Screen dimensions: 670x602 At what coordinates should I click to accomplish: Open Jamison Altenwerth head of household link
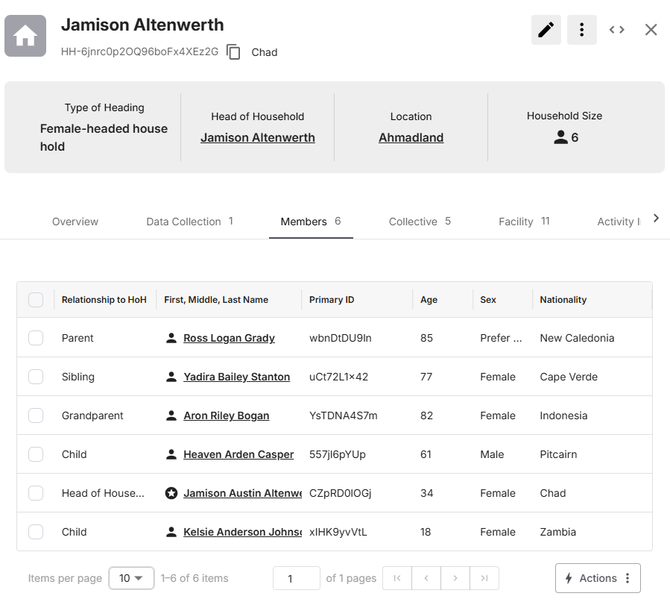point(258,138)
